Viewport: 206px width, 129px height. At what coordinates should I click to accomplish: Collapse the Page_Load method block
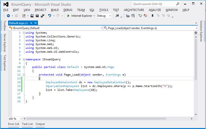pyautogui.click(x=24, y=75)
